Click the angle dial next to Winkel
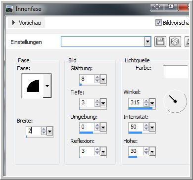 pyautogui.click(x=175, y=101)
